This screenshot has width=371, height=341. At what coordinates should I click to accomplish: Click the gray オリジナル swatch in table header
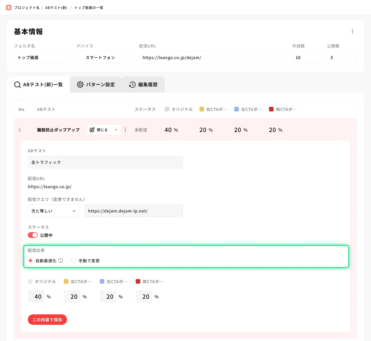[x=167, y=109]
